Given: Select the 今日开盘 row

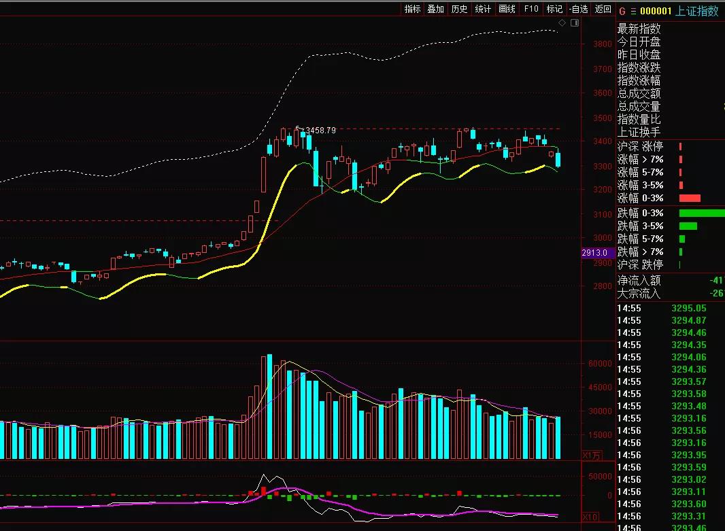Looking at the screenshot, I should (671, 41).
